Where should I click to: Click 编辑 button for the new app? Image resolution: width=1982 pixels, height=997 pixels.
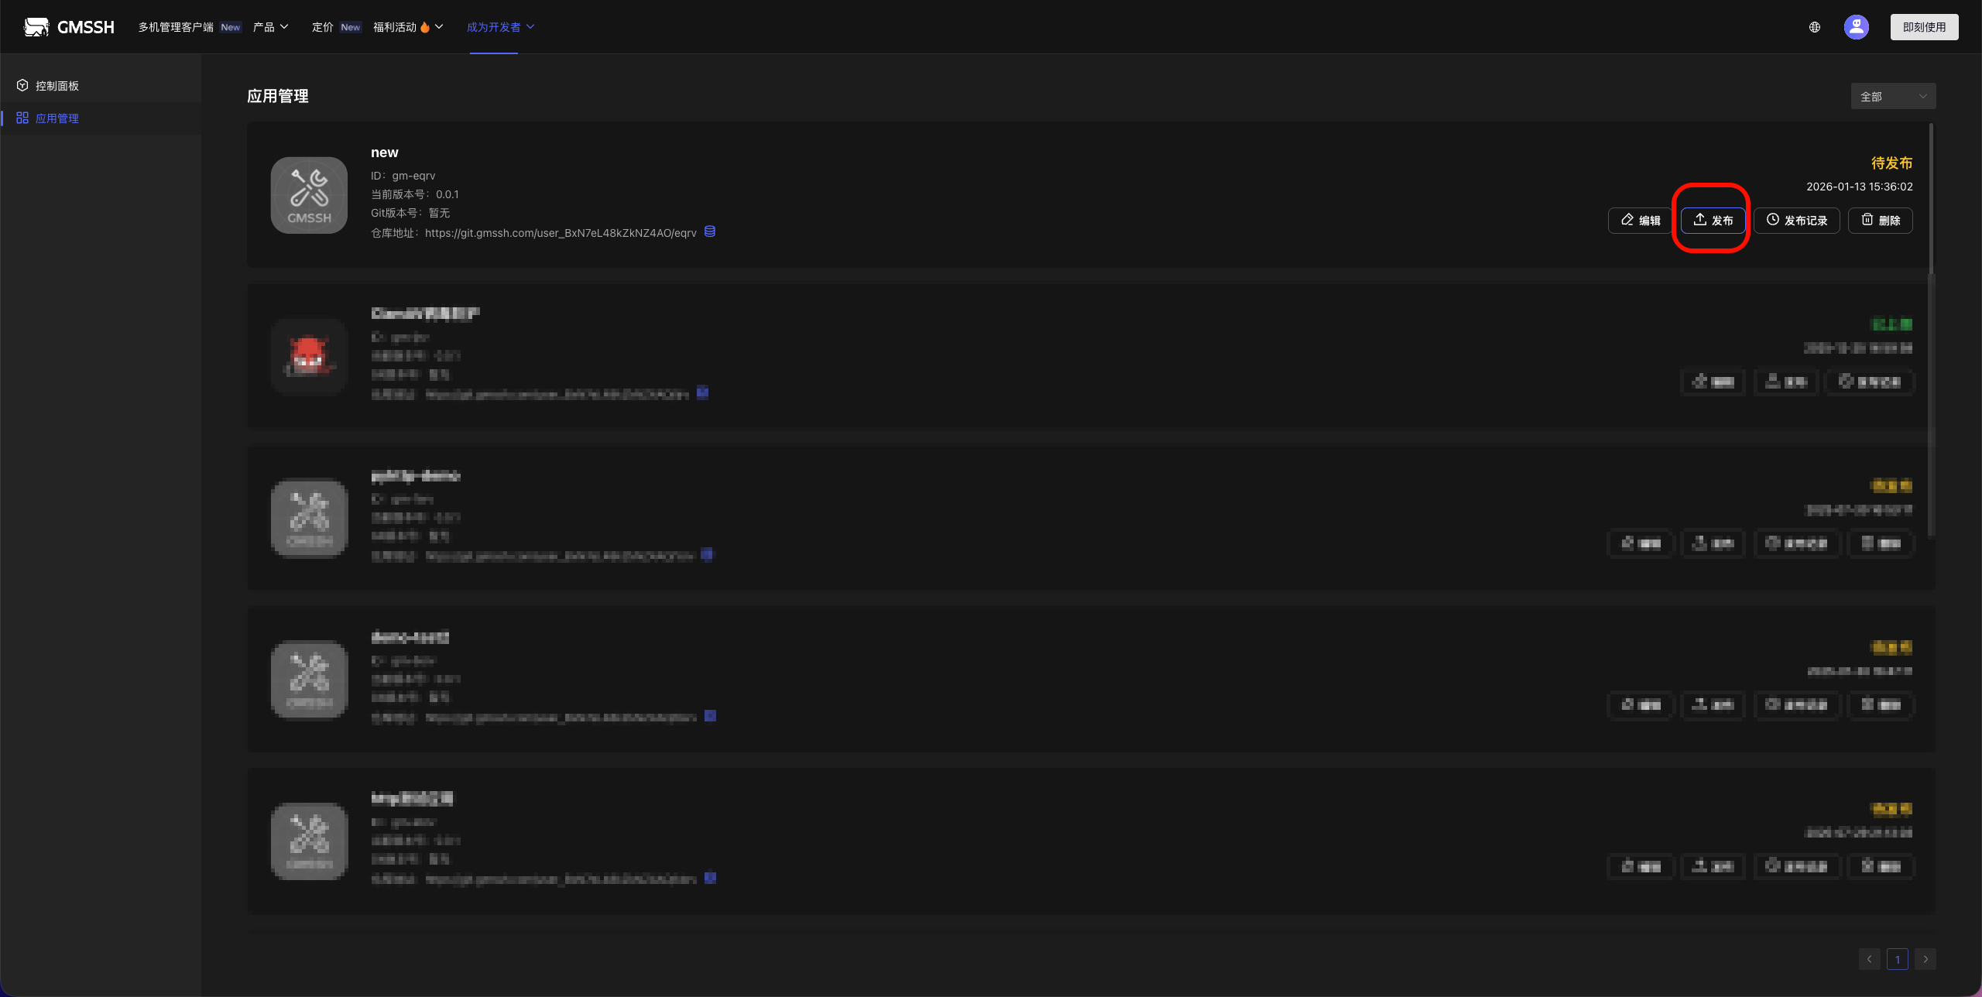click(x=1640, y=221)
